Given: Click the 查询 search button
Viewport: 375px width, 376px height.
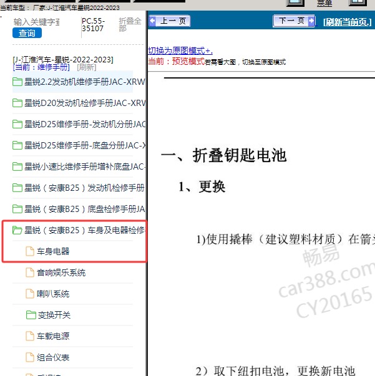Looking at the screenshot, I should (x=27, y=33).
